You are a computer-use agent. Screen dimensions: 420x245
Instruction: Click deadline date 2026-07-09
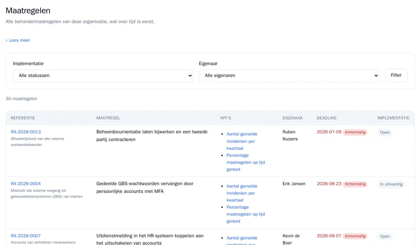click(329, 132)
